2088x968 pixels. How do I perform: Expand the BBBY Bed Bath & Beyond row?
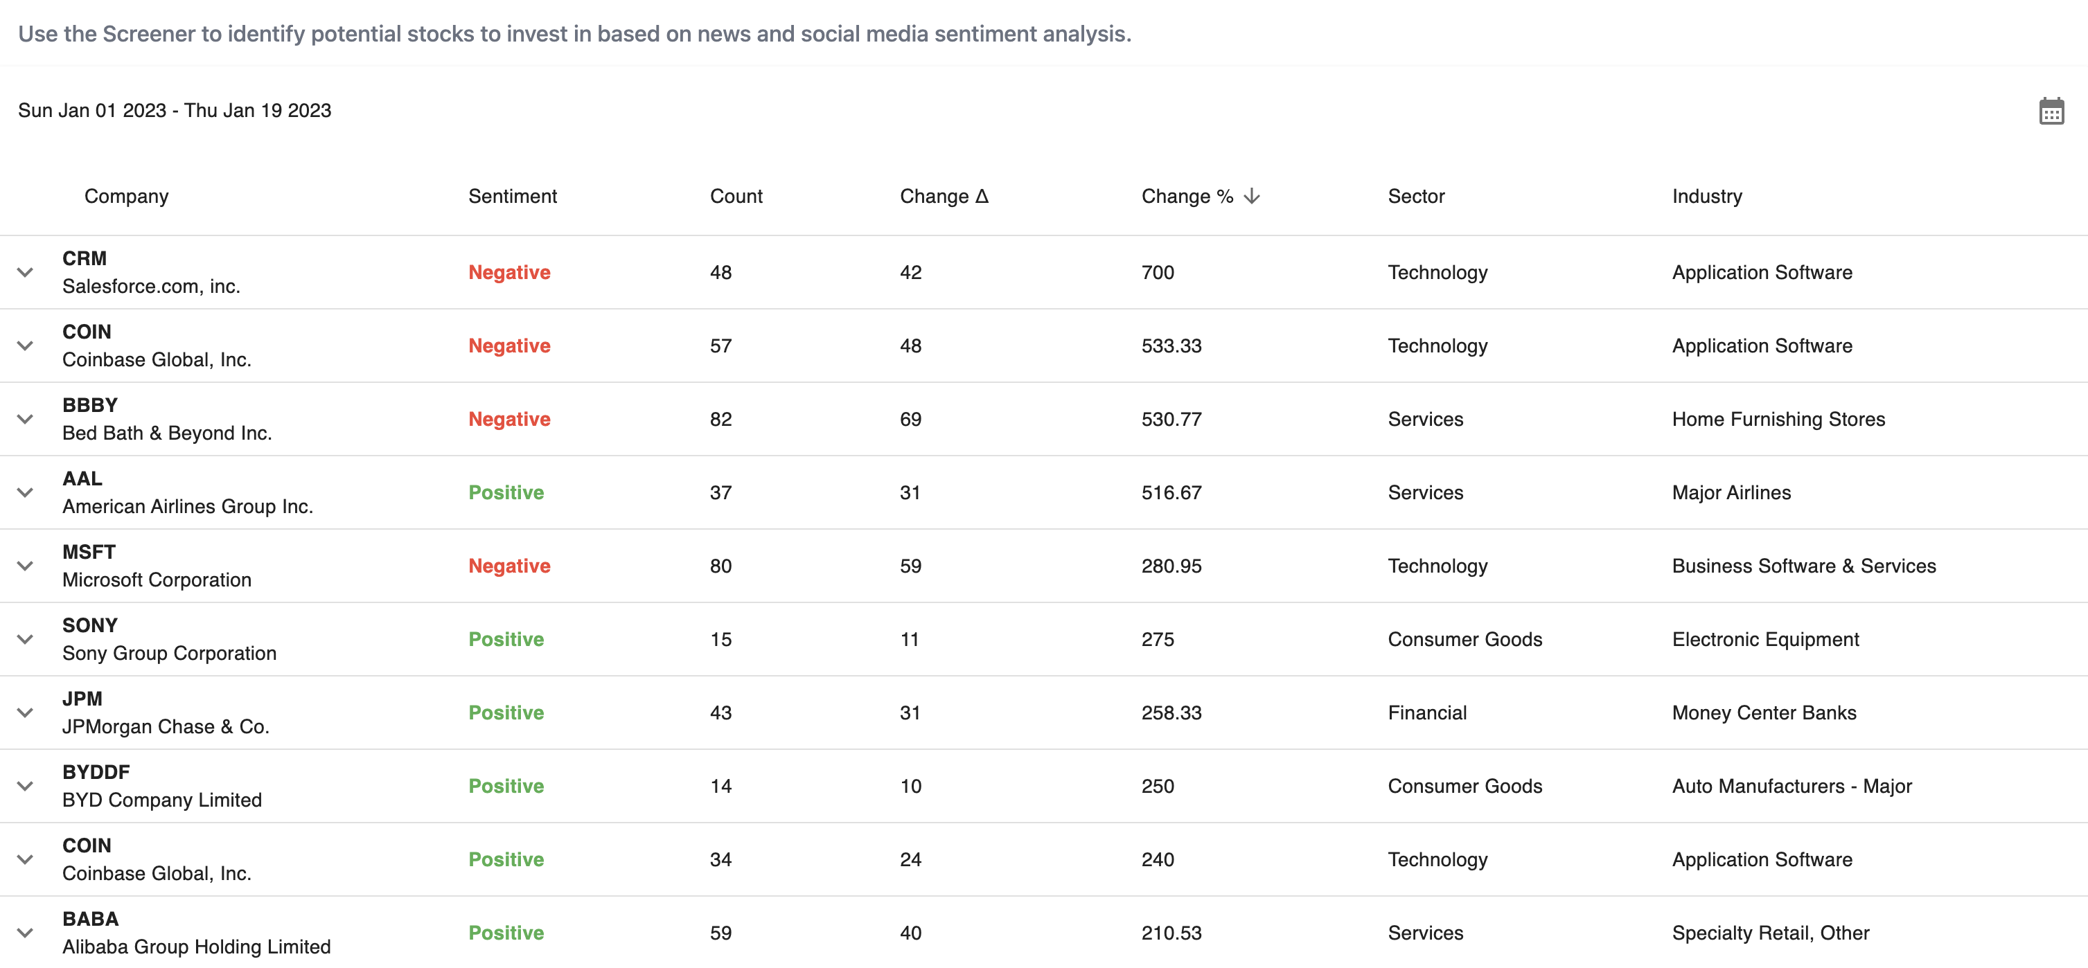[x=25, y=419]
